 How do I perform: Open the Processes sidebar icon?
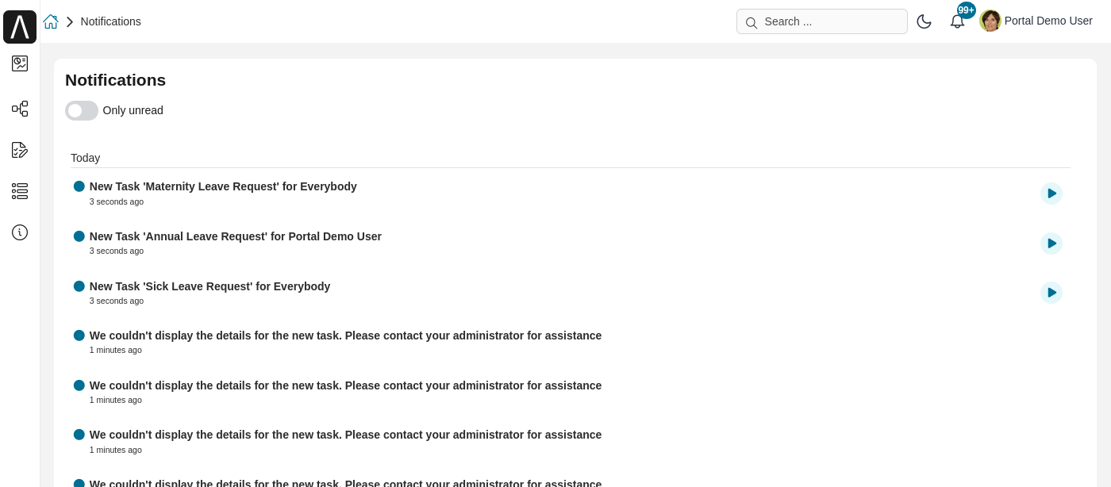(20, 109)
